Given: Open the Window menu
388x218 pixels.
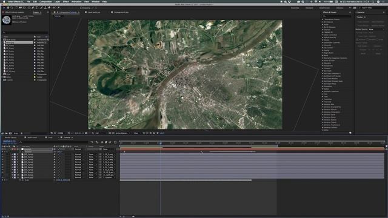Looking at the screenshot, I should [x=96, y=1].
